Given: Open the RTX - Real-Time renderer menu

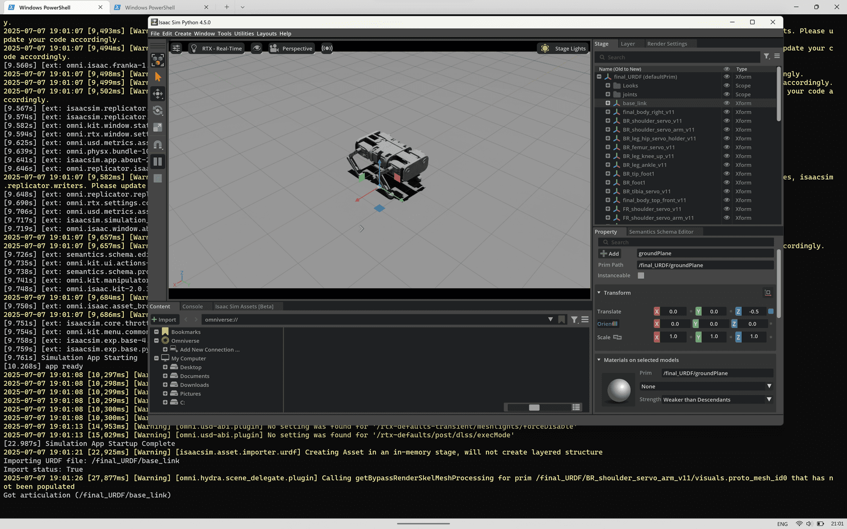Looking at the screenshot, I should pyautogui.click(x=216, y=48).
